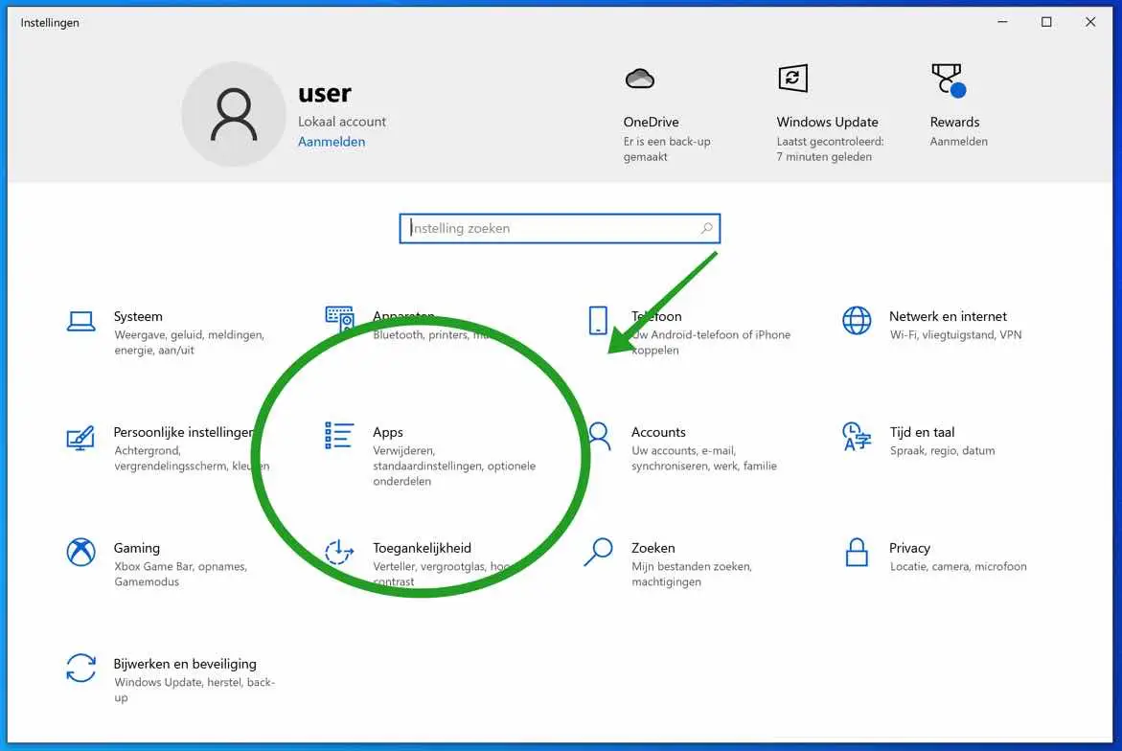Viewport: 1122px width, 751px height.
Task: Click the Rewards medal icon
Action: click(949, 80)
